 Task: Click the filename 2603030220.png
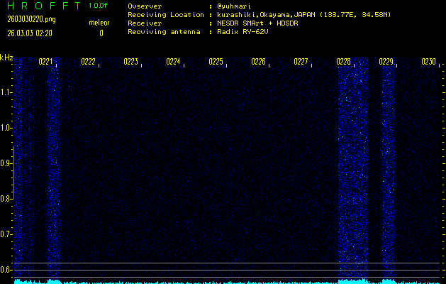31,19
